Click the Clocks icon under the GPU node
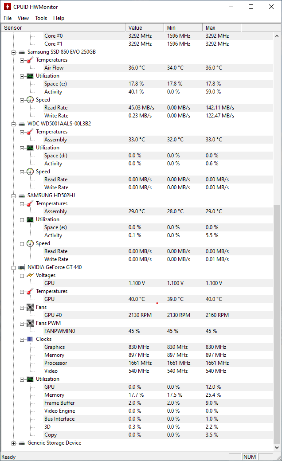This screenshot has height=461, width=282. [x=29, y=339]
